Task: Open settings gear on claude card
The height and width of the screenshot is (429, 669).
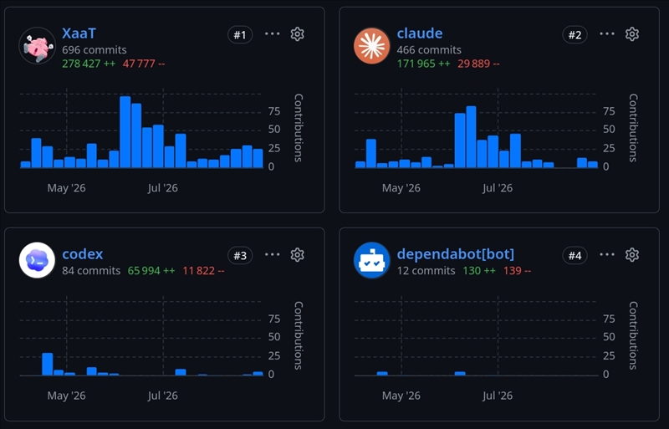Action: click(632, 34)
